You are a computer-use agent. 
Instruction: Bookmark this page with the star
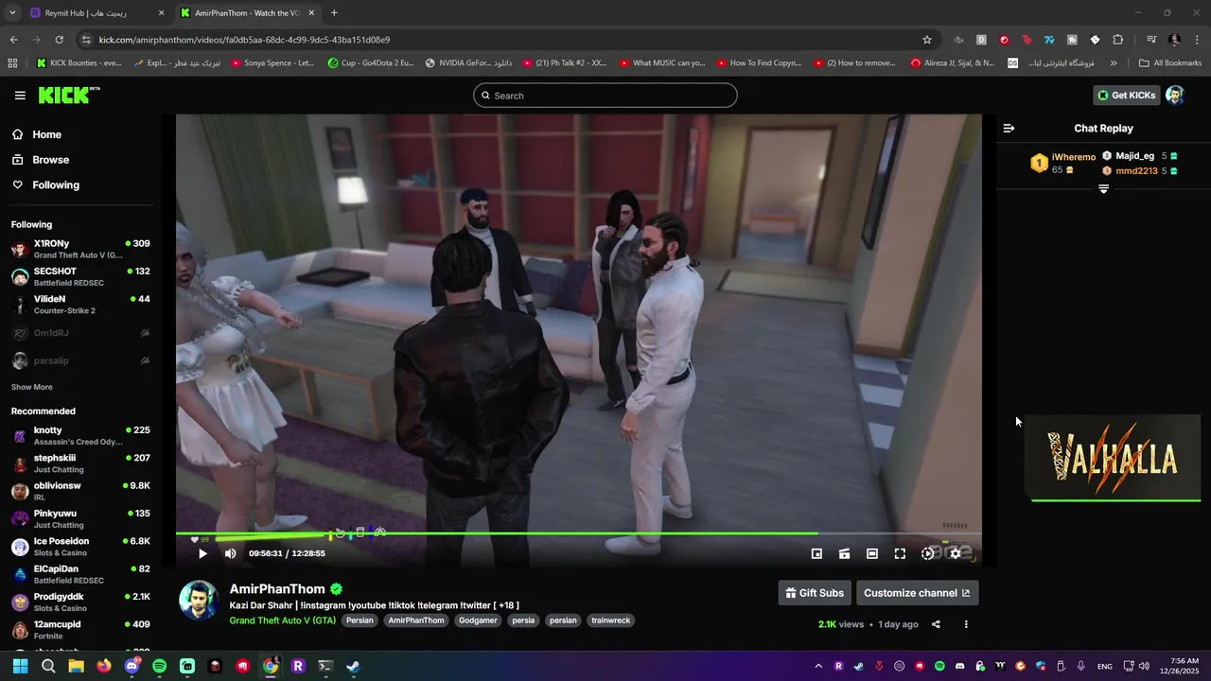[x=927, y=40]
